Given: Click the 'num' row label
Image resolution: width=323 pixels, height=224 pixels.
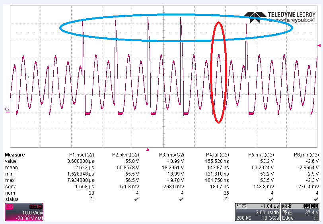Looking at the screenshot, I should pyautogui.click(x=10, y=193).
